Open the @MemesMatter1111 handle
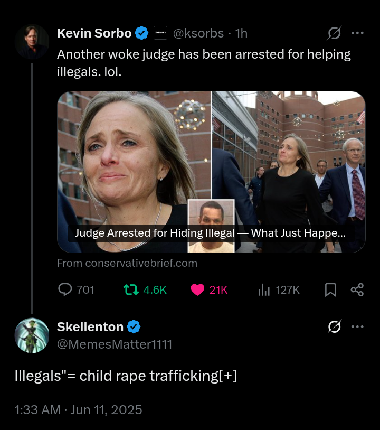380x430 pixels. [115, 344]
